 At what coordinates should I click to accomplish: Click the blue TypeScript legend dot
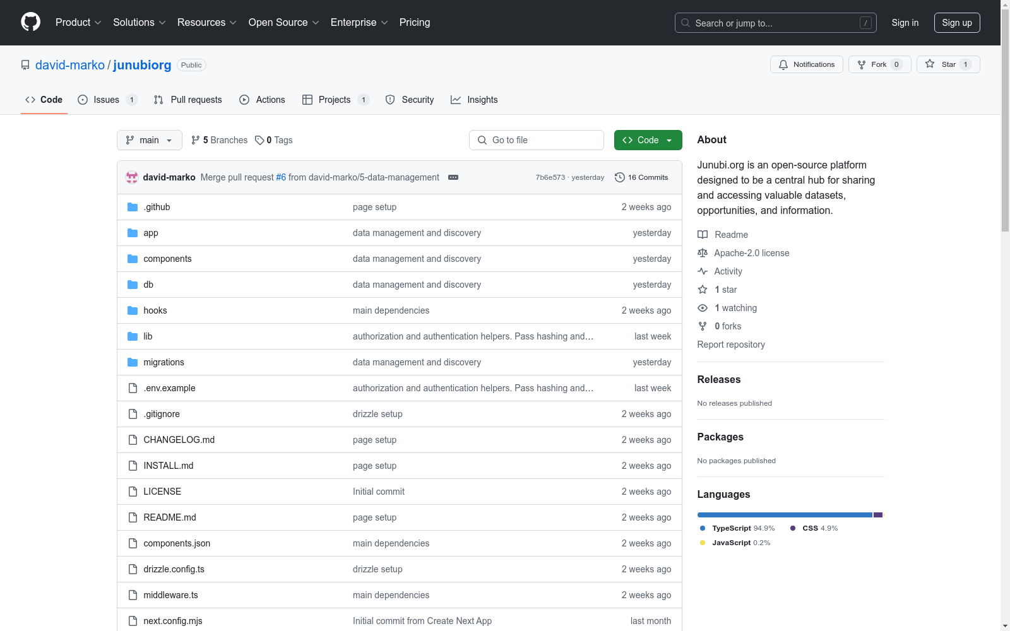click(x=703, y=528)
